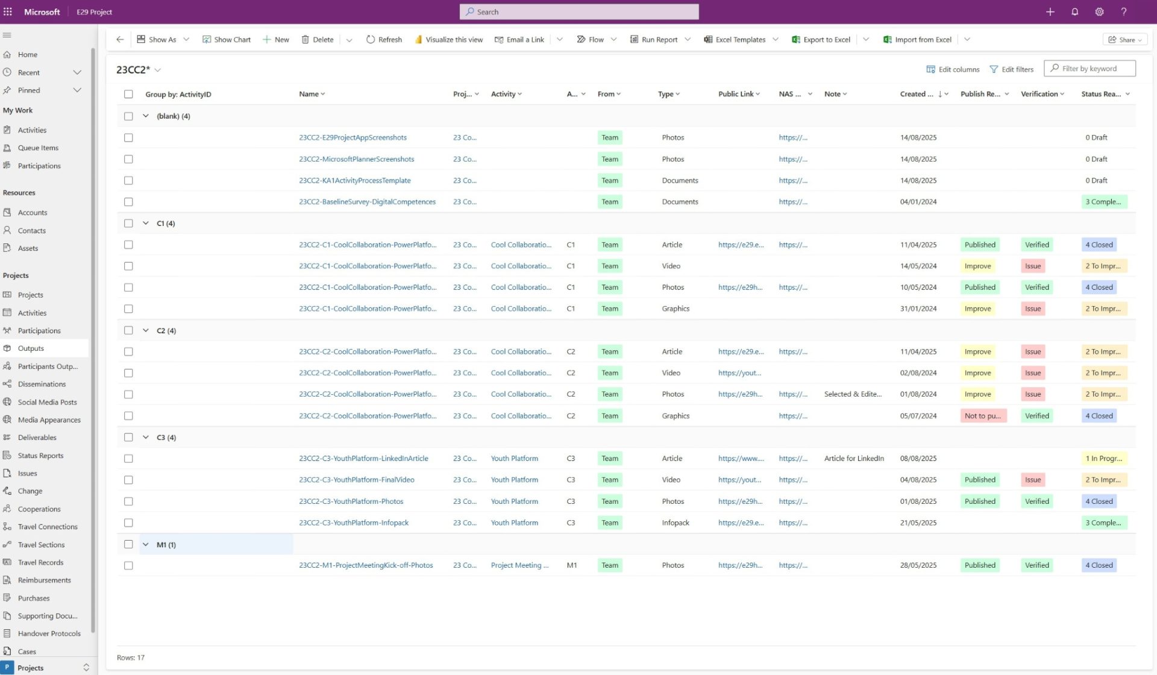Tick the checkbox for the C3 group
Image resolution: width=1157 pixels, height=675 pixels.
tap(128, 437)
